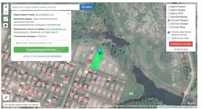
Task: Close the parcel info popup
Action: (x=69, y=13)
